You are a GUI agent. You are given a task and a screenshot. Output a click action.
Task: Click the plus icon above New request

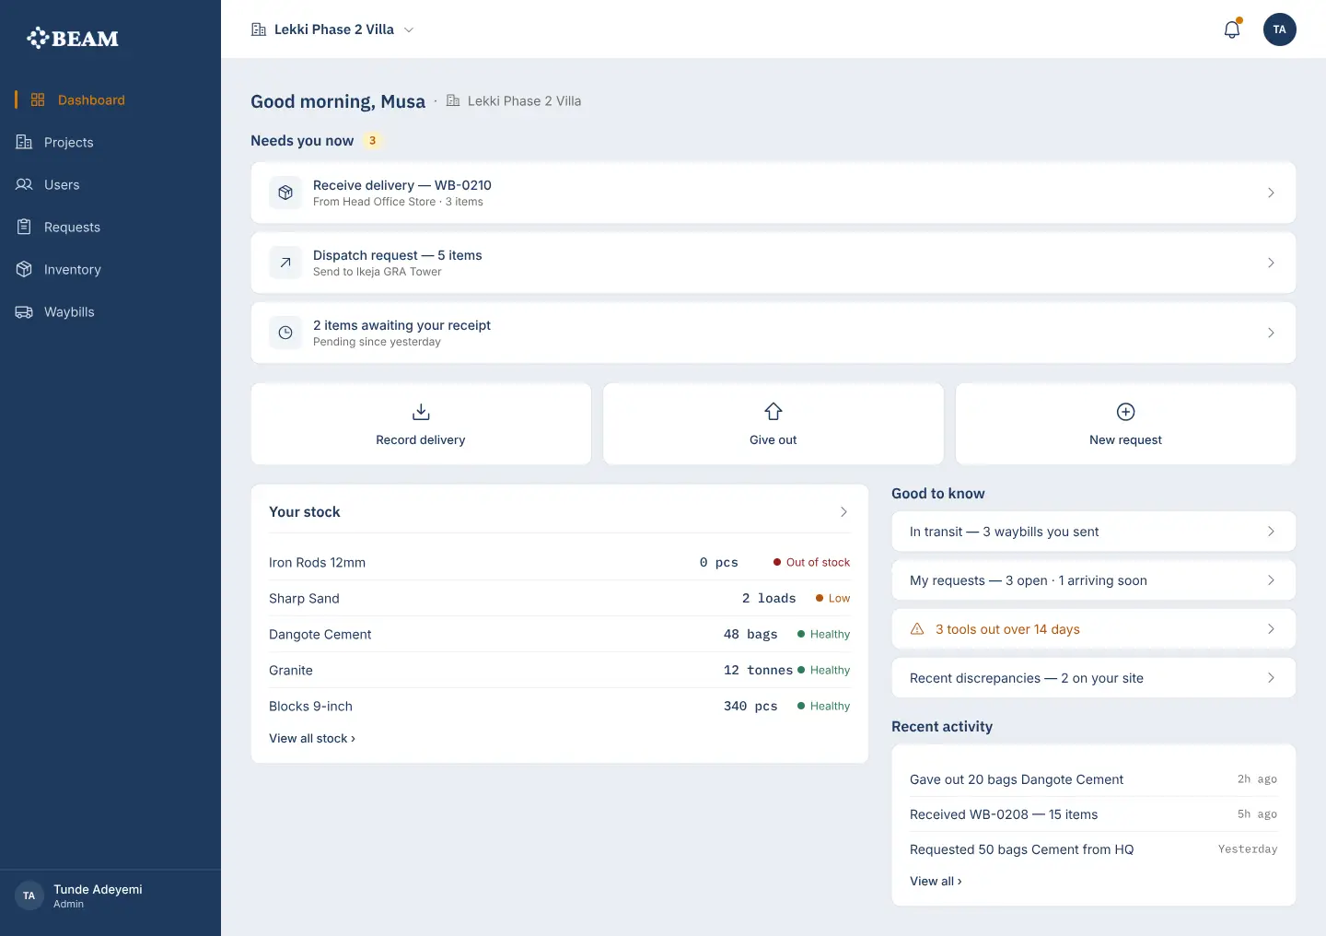(x=1125, y=412)
